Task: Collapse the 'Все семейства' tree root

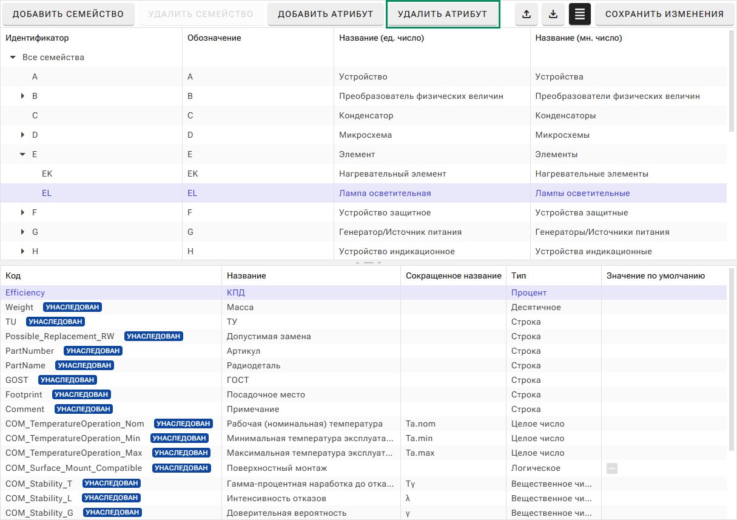Action: click(x=13, y=57)
